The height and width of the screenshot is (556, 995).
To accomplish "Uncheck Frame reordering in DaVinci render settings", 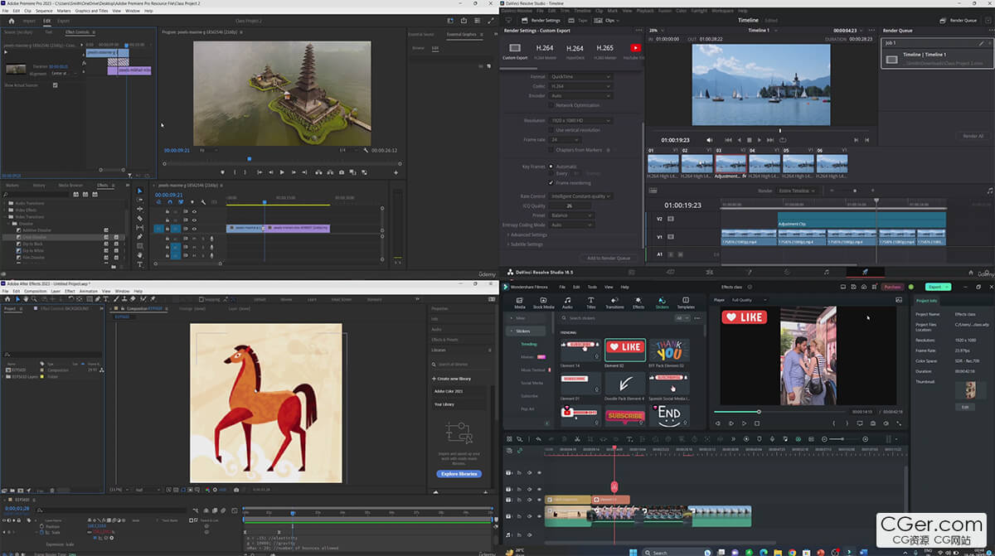I will 551,183.
